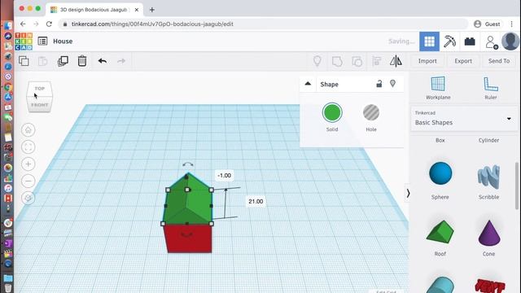The width and height of the screenshot is (521, 293).
Task: Click the Export button
Action: (463, 61)
